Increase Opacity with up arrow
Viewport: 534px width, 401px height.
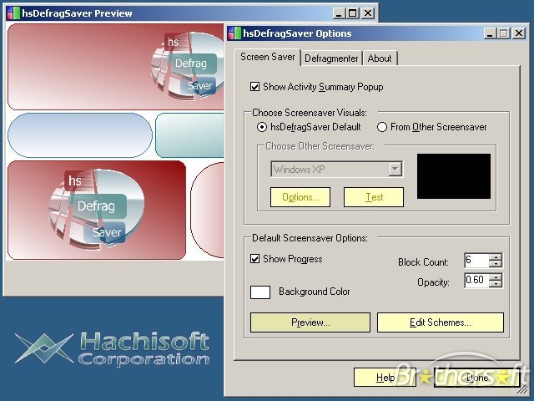coord(496,277)
